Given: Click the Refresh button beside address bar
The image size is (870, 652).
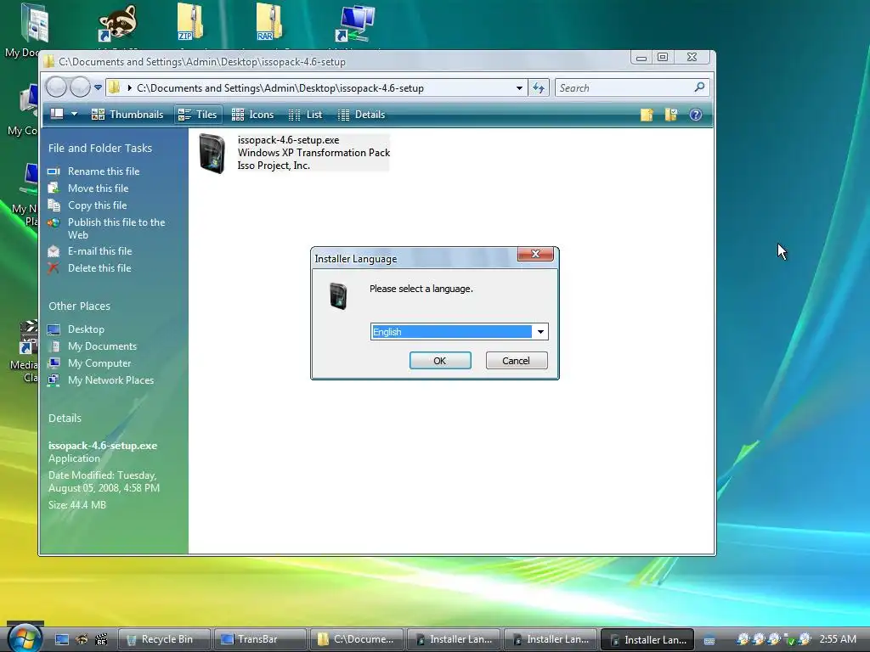Looking at the screenshot, I should point(539,87).
